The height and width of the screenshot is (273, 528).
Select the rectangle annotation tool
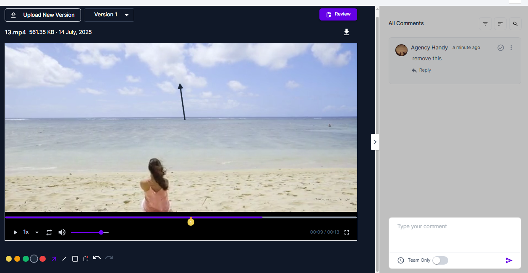pos(75,259)
